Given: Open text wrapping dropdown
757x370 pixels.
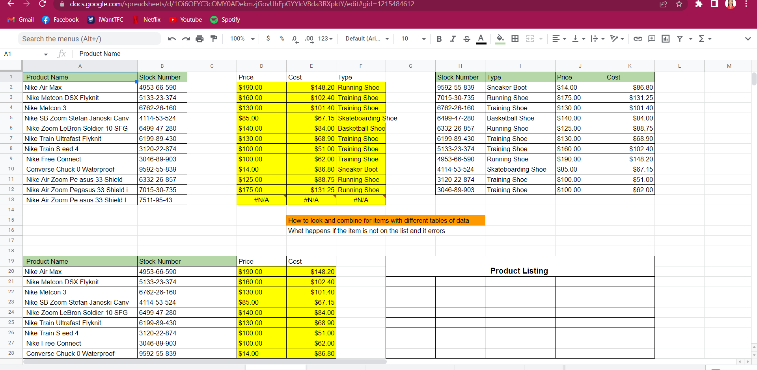Looking at the screenshot, I should (x=598, y=39).
